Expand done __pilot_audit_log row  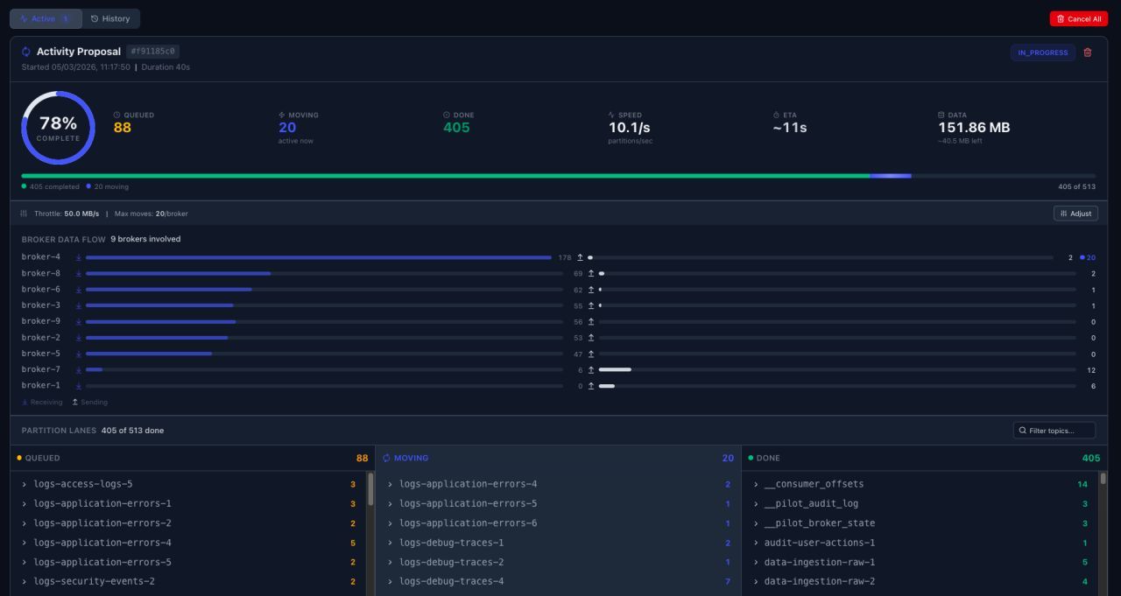[920, 503]
